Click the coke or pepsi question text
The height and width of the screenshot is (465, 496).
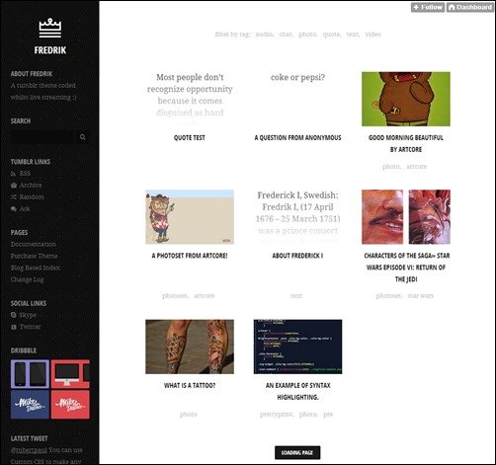pos(297,77)
